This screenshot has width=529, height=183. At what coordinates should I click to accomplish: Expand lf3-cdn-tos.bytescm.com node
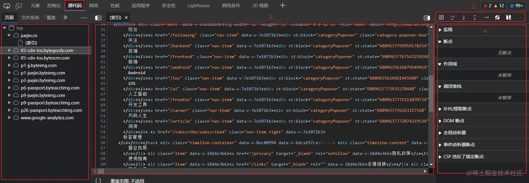pos(9,58)
